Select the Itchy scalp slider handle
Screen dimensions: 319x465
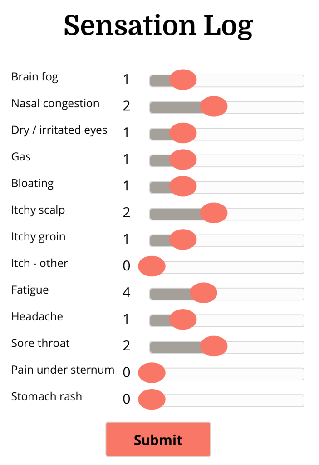point(214,213)
